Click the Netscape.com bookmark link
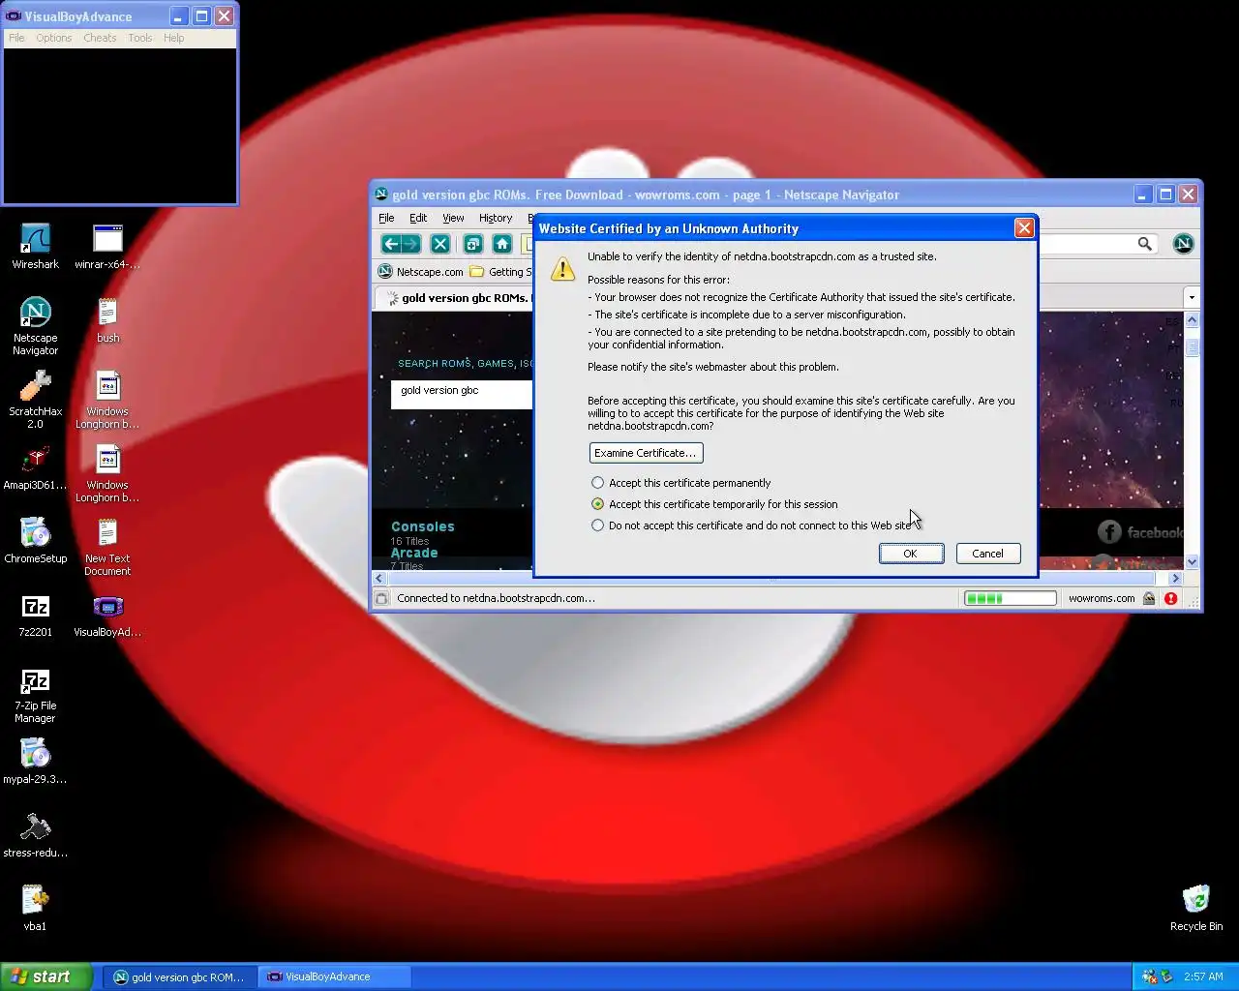 tap(421, 272)
